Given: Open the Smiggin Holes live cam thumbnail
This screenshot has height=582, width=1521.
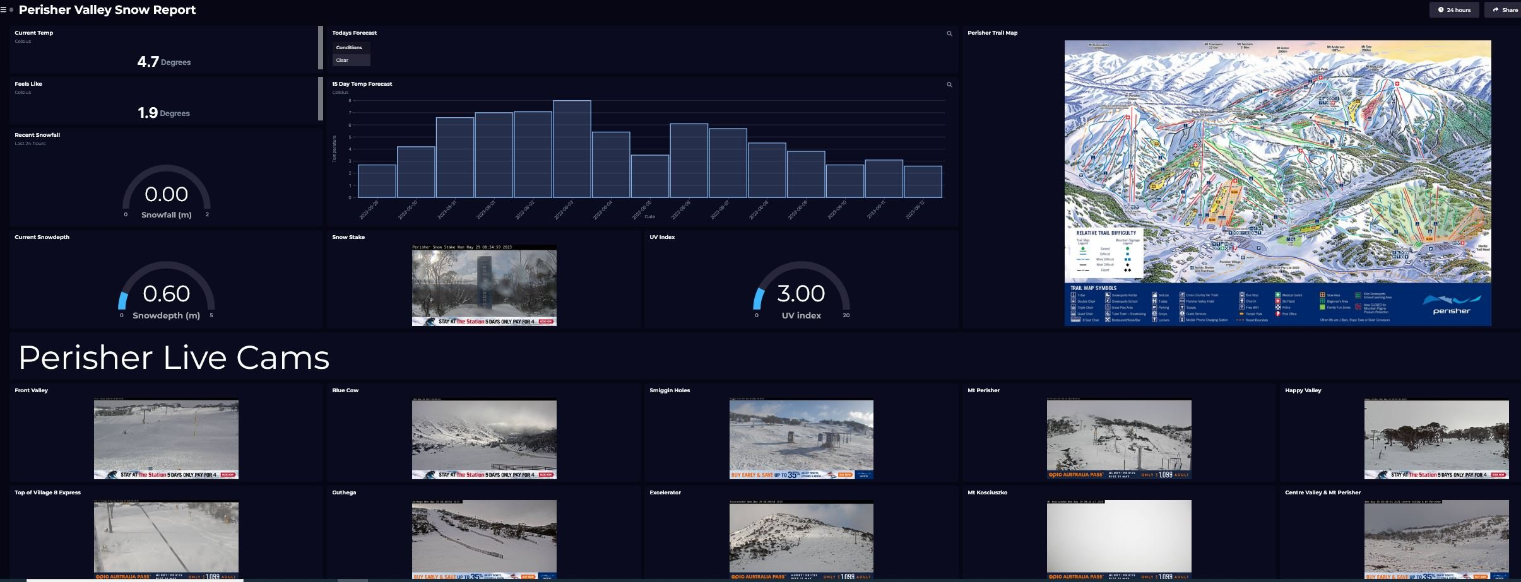Looking at the screenshot, I should (802, 438).
